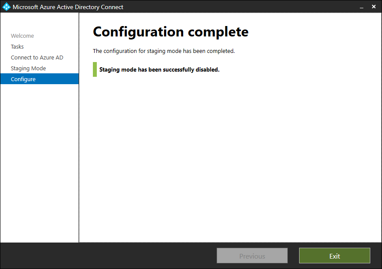Screen dimensions: 382x269
Task: Click the greyed Previous button
Action: 252,256
